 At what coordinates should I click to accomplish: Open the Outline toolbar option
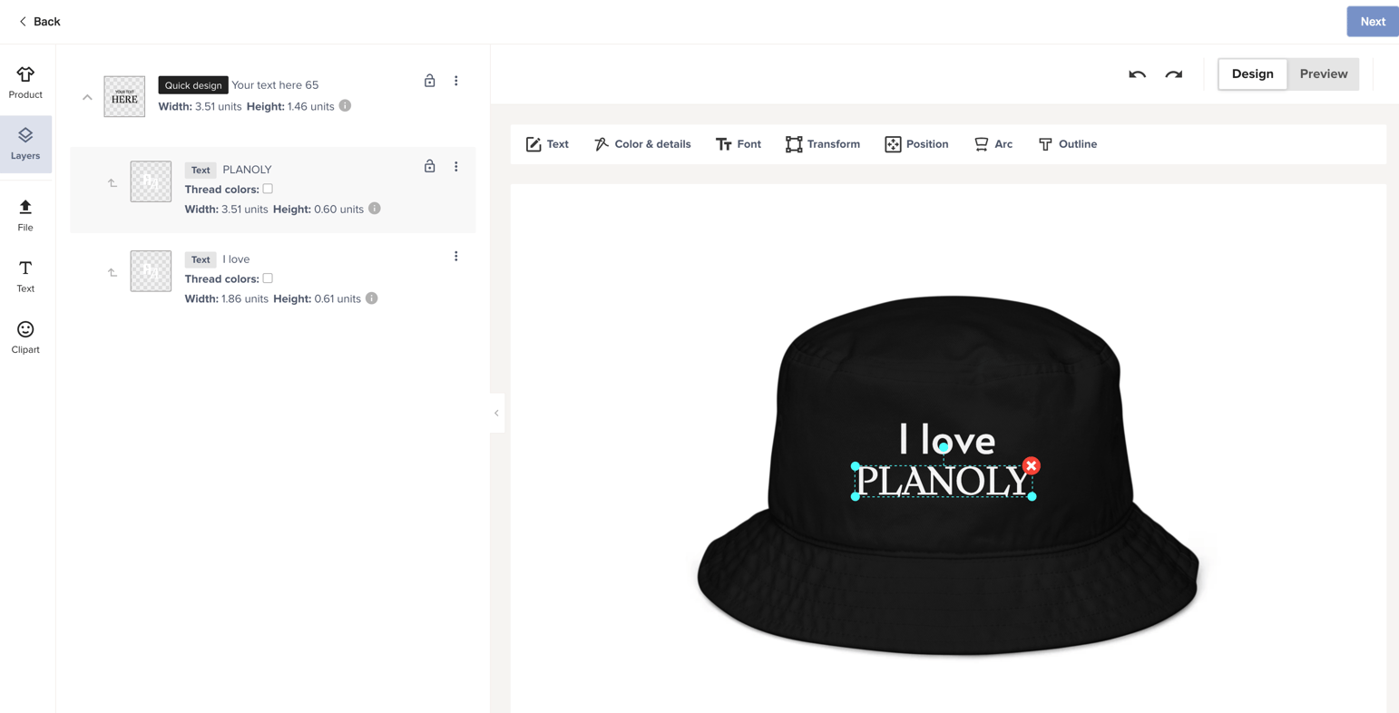click(x=1067, y=144)
